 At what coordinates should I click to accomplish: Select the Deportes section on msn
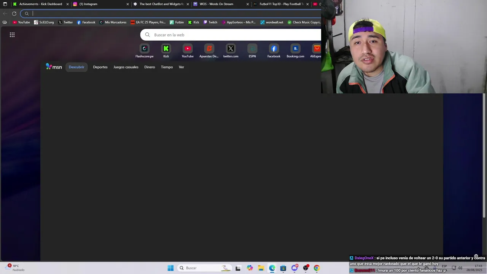coord(100,67)
